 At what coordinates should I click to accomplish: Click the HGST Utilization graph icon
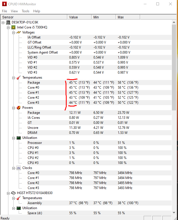(x=19, y=208)
